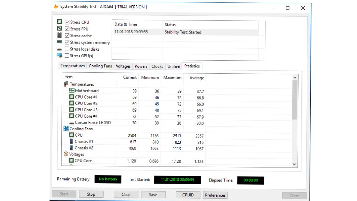Click the Cooling Fans blue fan icon

[66, 129]
